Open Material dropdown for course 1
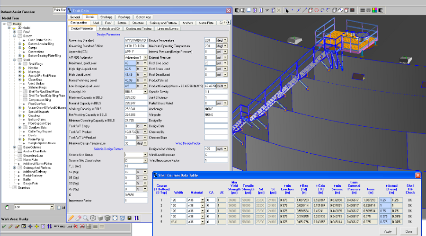This screenshot has width=426, height=236. pos(203,200)
